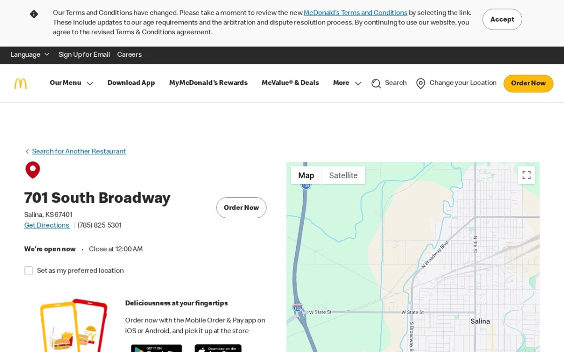Open MyMcDonald's Rewards page

[x=208, y=83]
